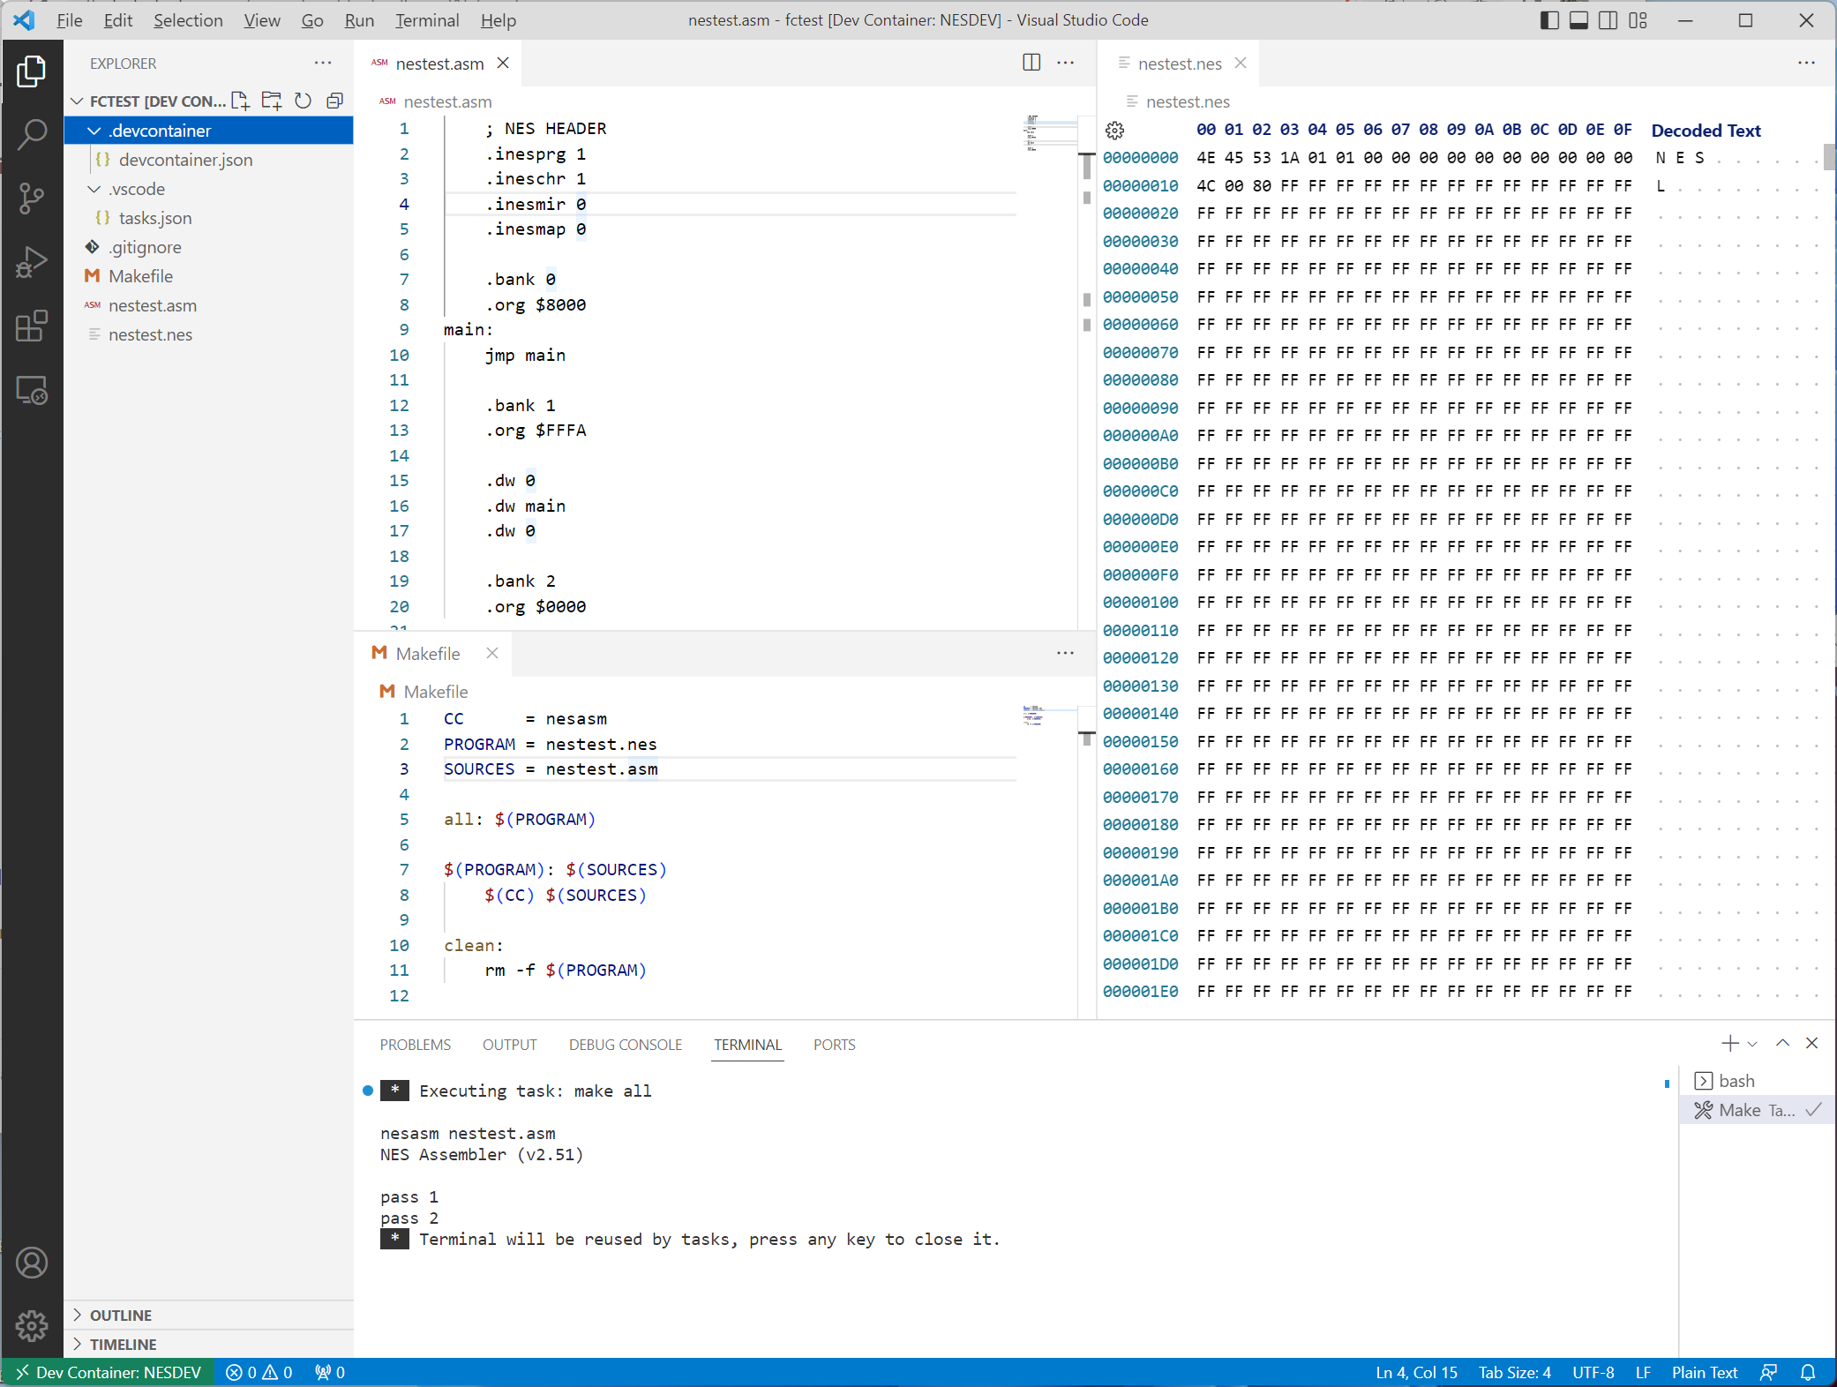1837x1387 pixels.
Task: Click the hex editor settings gear
Action: [1114, 131]
